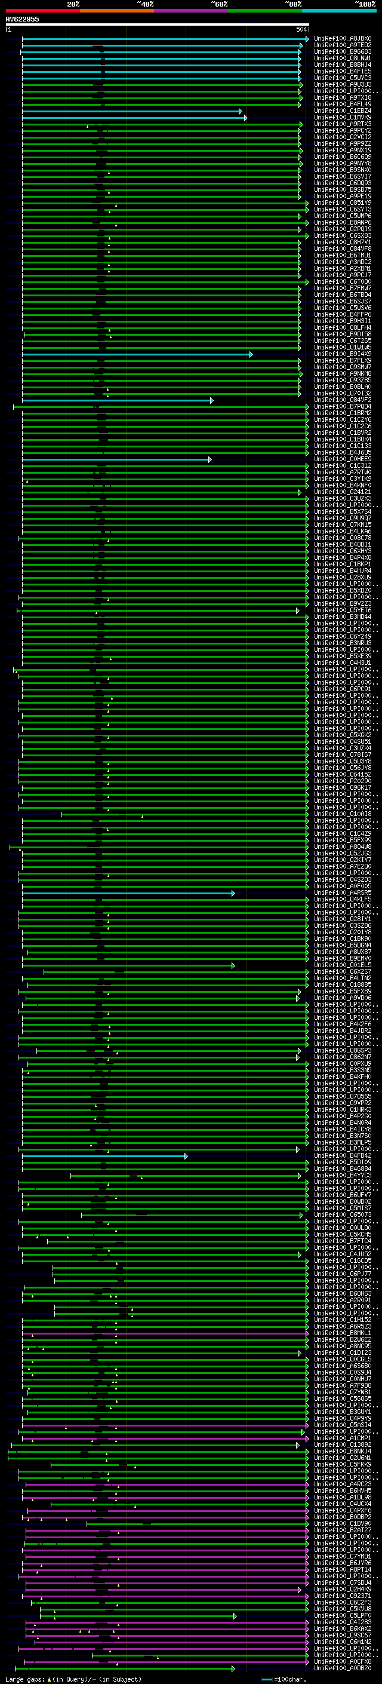Click the label UniRef100_Q7Q565
This screenshot has width=382, height=1684.
tap(343, 1096)
